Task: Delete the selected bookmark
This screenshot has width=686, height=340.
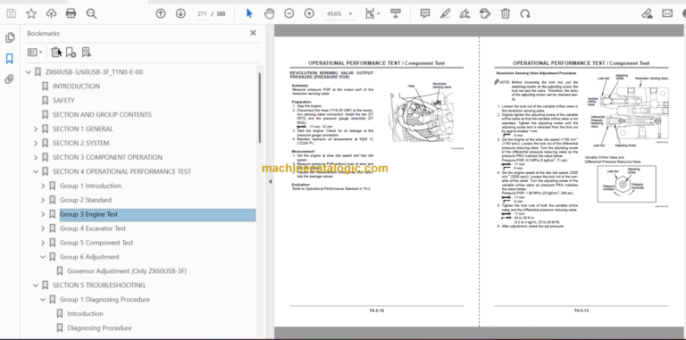Action: click(x=56, y=53)
